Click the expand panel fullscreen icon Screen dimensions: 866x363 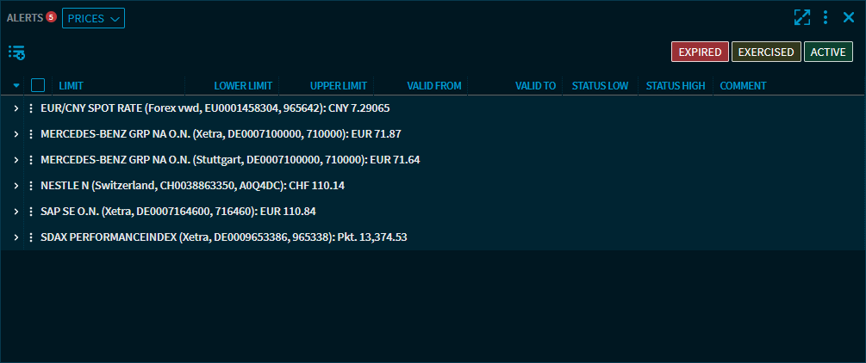coord(802,17)
